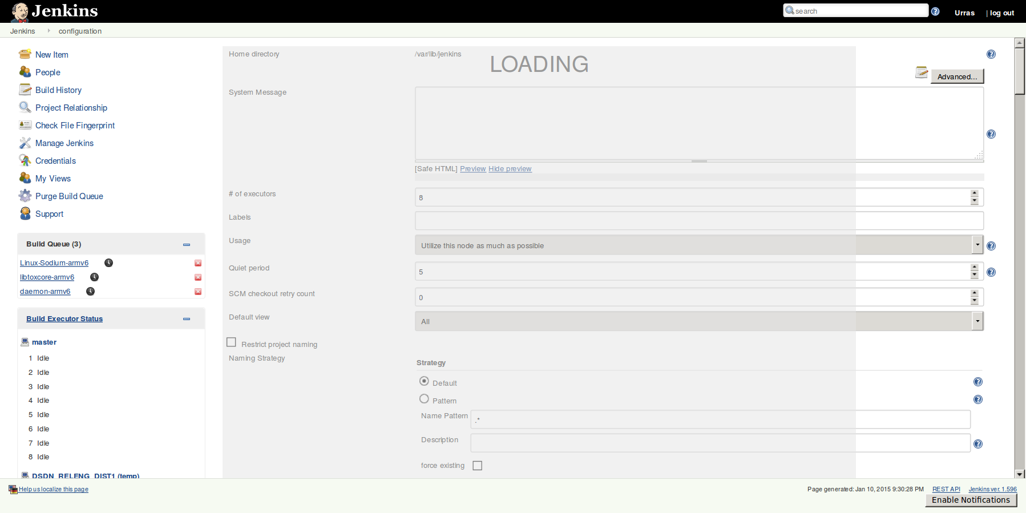This screenshot has height=513, width=1026.
Task: Click the master computer icon
Action: point(25,342)
